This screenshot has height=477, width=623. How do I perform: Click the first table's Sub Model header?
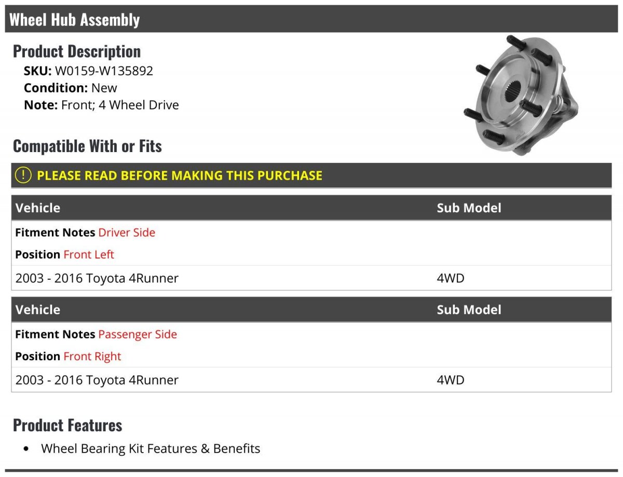pyautogui.click(x=469, y=208)
